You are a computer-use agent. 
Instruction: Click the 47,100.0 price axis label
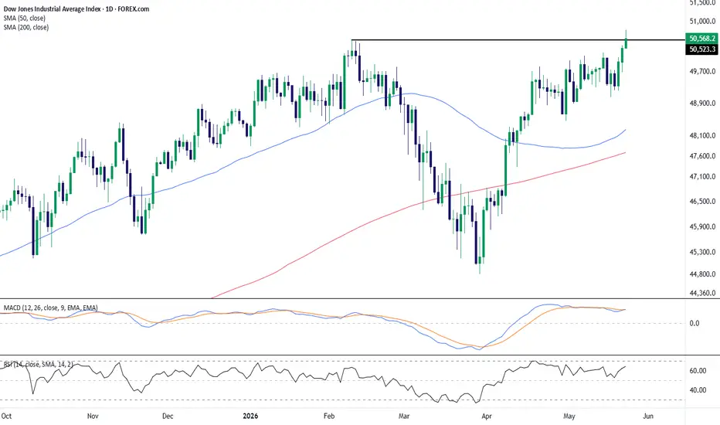(702, 176)
